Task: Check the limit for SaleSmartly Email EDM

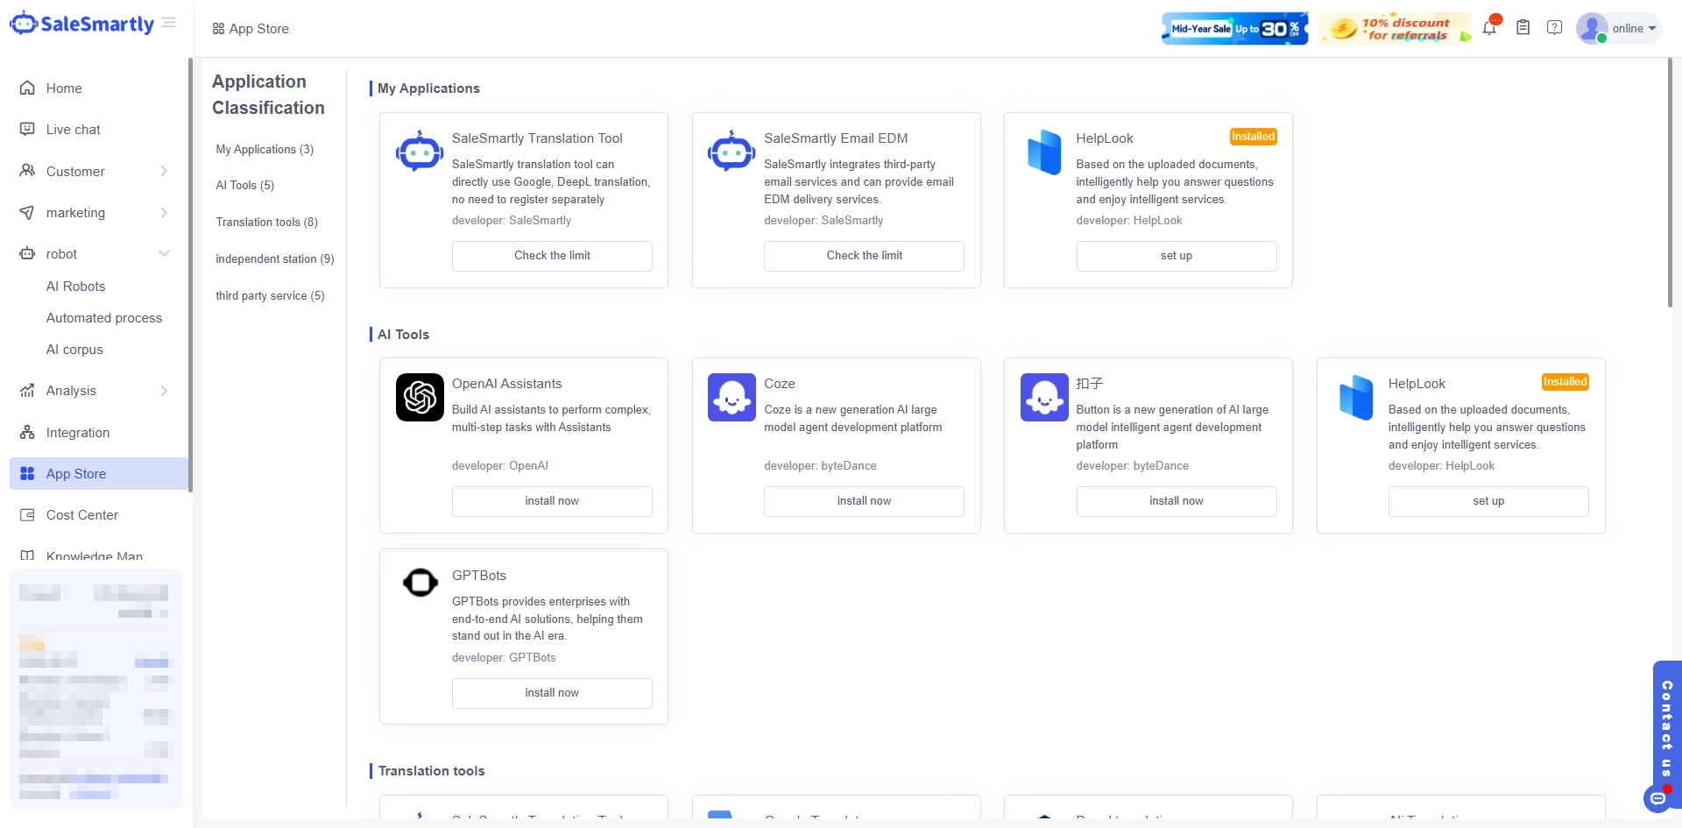Action: point(864,256)
